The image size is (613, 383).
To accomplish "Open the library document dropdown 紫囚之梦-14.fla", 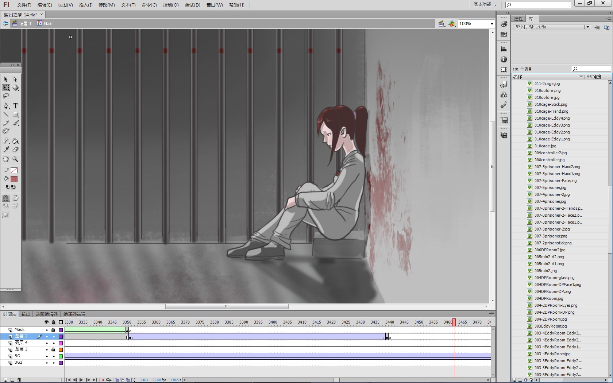I will click(x=587, y=27).
